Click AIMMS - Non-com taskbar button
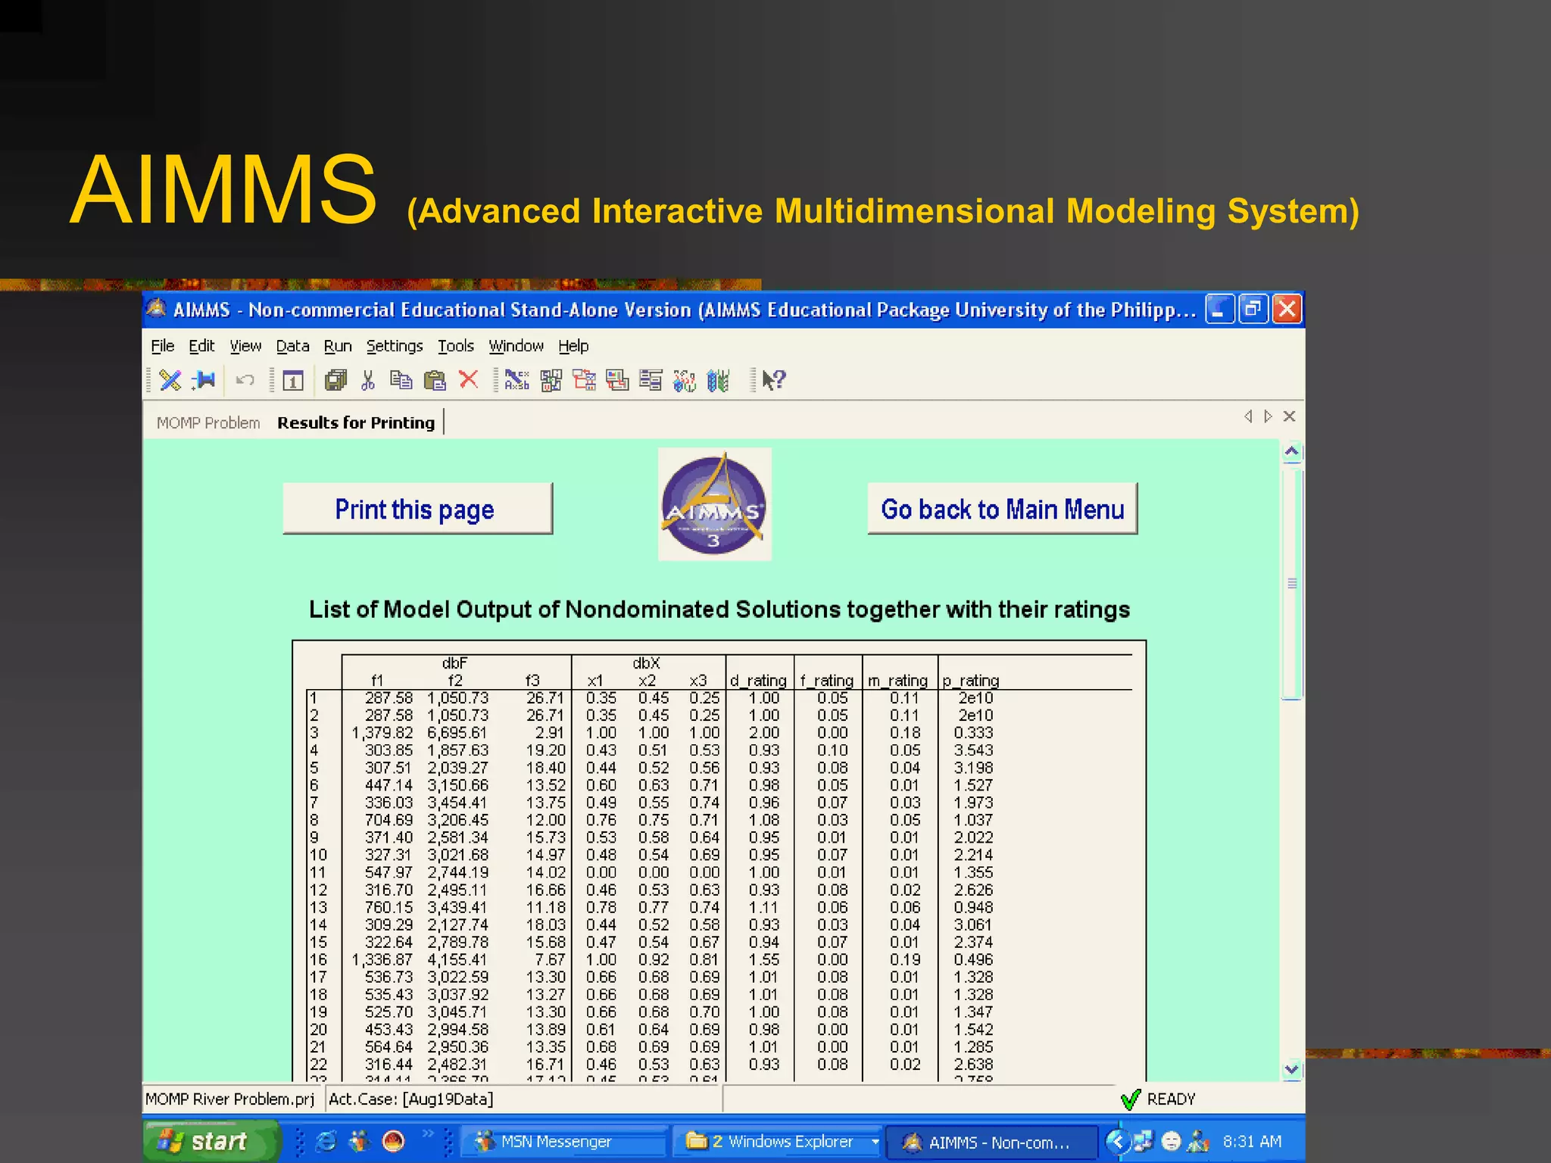The height and width of the screenshot is (1163, 1551). [x=991, y=1142]
